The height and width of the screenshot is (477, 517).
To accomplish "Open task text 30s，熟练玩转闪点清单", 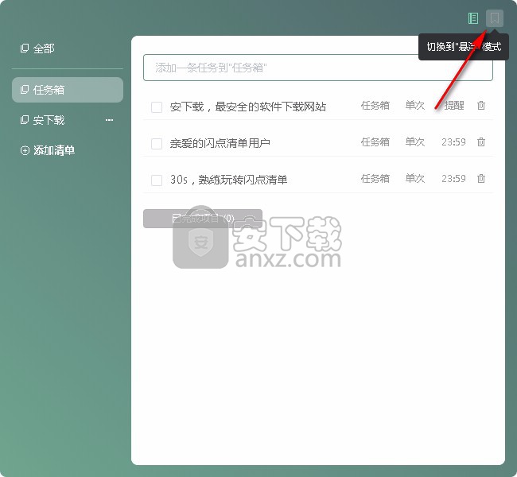I will tap(228, 180).
